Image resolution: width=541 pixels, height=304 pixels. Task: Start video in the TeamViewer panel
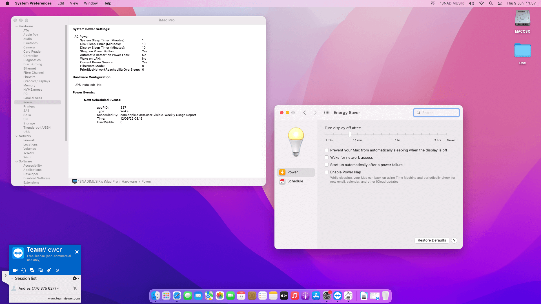[15, 270]
